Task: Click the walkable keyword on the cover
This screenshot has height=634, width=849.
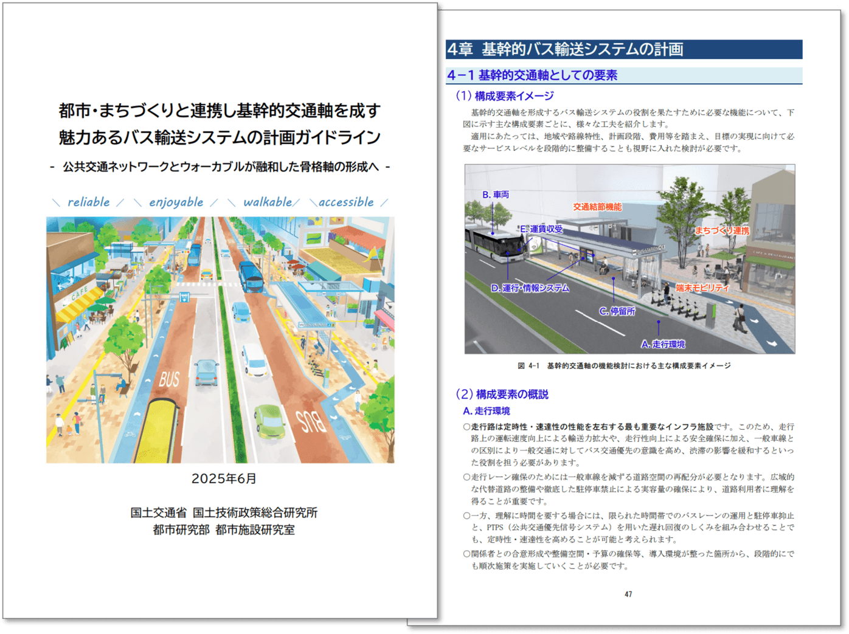Action: tap(269, 202)
